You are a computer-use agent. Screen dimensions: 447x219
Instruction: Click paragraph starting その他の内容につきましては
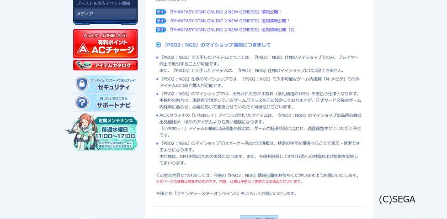point(257,175)
